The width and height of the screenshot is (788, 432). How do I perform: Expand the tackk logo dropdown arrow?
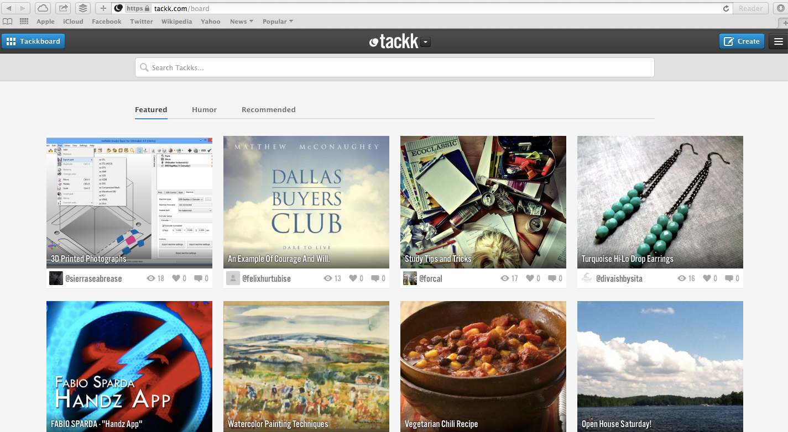425,42
